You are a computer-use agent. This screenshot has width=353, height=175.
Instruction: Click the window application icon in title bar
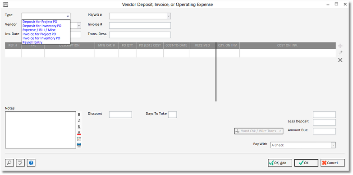point(5,4)
